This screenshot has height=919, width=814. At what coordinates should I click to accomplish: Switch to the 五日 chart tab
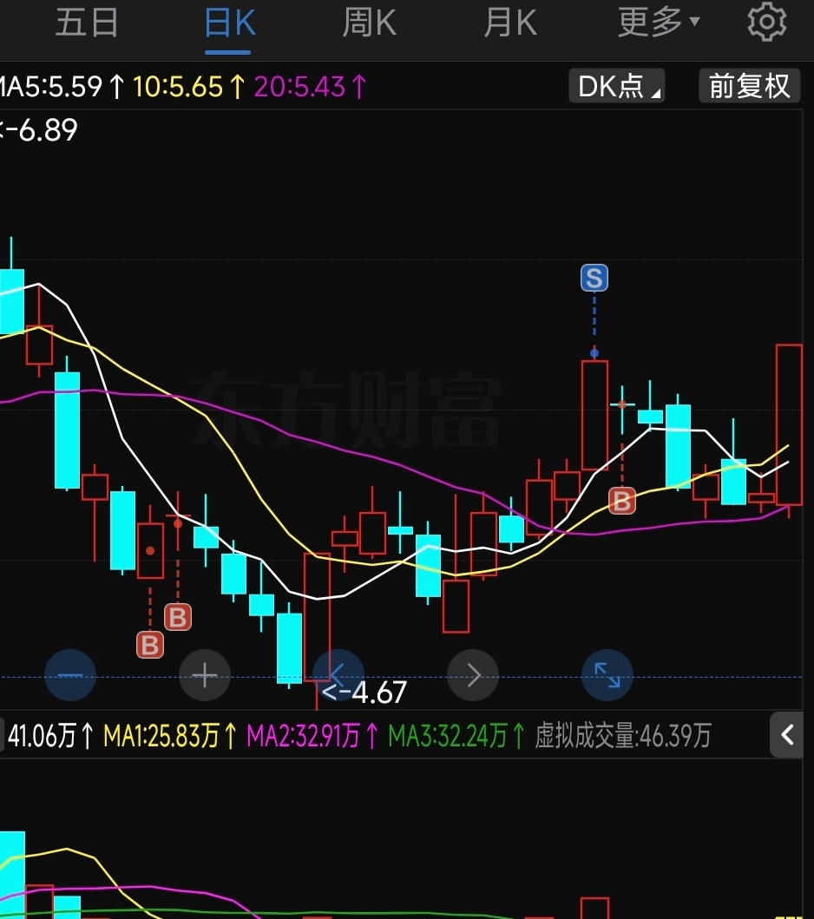[x=87, y=23]
